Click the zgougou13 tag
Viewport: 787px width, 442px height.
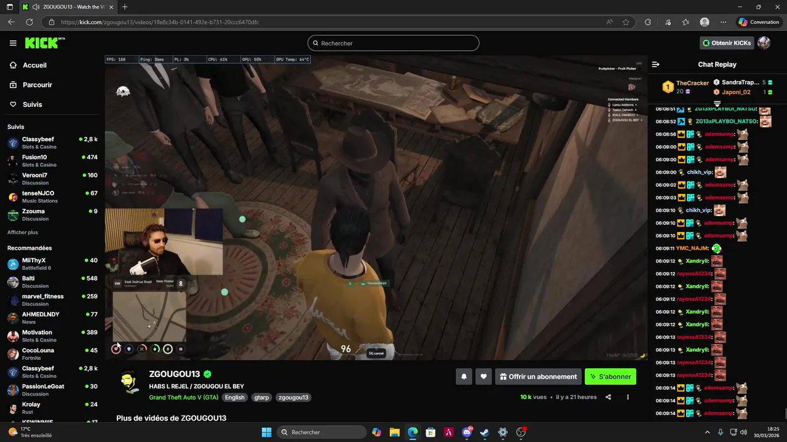pyautogui.click(x=293, y=397)
